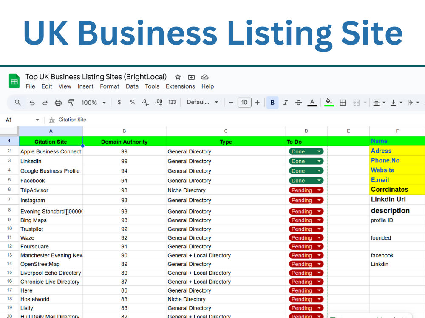This screenshot has height=318, width=425.
Task: Open the borders tool
Action: coord(343,103)
